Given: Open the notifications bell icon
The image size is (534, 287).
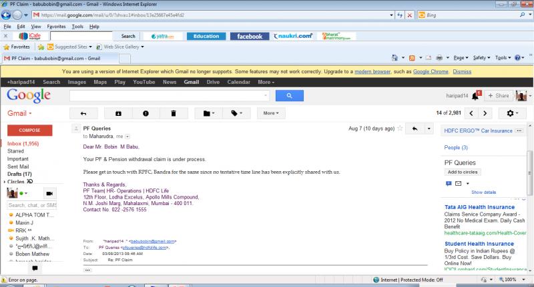Looking at the screenshot, I should tap(475, 97).
